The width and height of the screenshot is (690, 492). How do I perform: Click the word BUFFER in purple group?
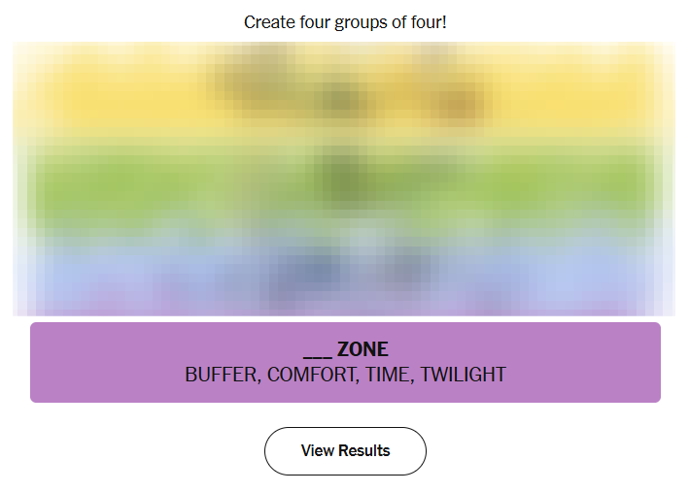tap(221, 375)
